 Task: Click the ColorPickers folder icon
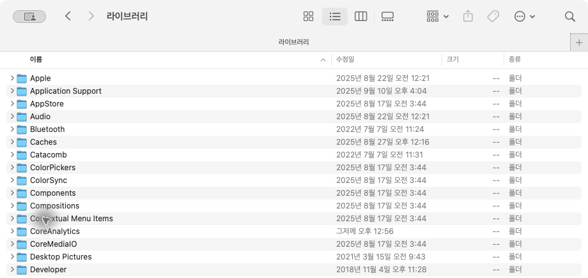(x=22, y=168)
